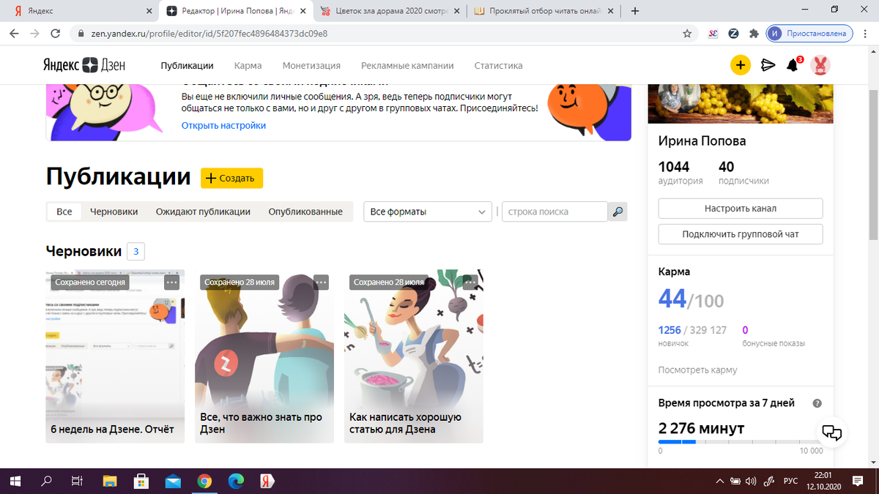Bookmark this page with star icon

(686, 34)
